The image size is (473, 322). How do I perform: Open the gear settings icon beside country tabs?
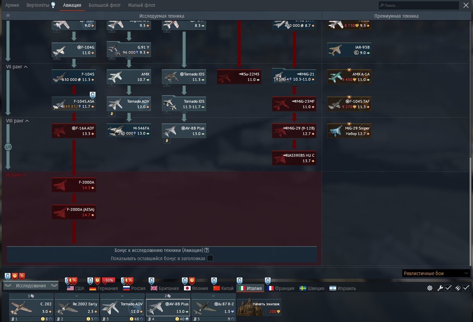tap(430, 288)
